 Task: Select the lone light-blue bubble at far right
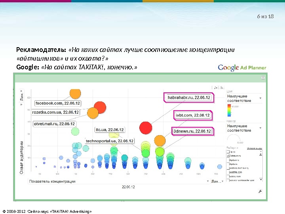(x=220, y=166)
